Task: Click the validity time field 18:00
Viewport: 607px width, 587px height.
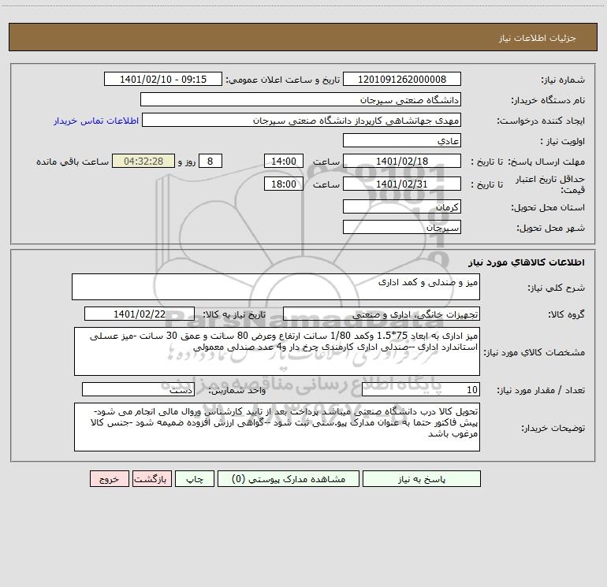Action: (283, 184)
